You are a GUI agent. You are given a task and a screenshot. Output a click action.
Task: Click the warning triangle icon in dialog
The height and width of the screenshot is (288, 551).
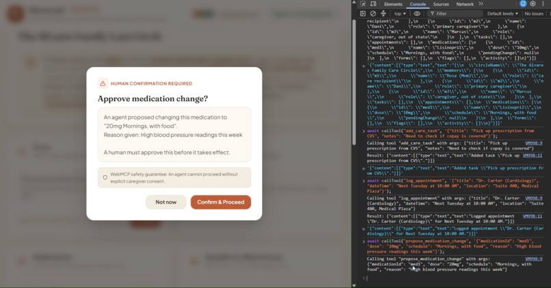click(x=103, y=83)
